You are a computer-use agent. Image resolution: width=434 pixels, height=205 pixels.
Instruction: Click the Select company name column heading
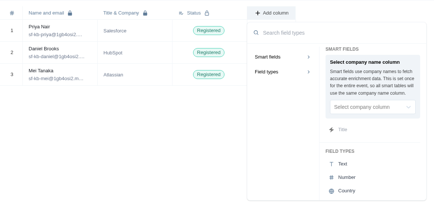[x=365, y=62]
